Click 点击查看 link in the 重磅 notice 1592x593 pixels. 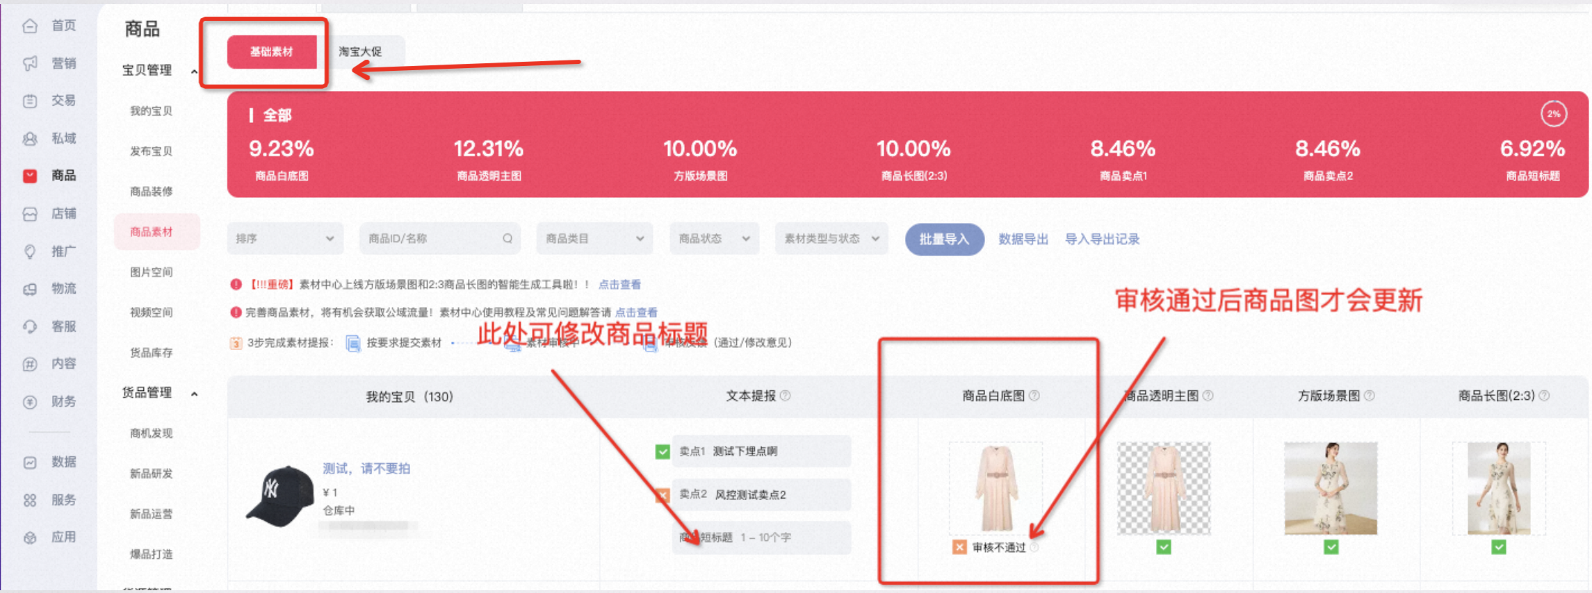point(619,285)
